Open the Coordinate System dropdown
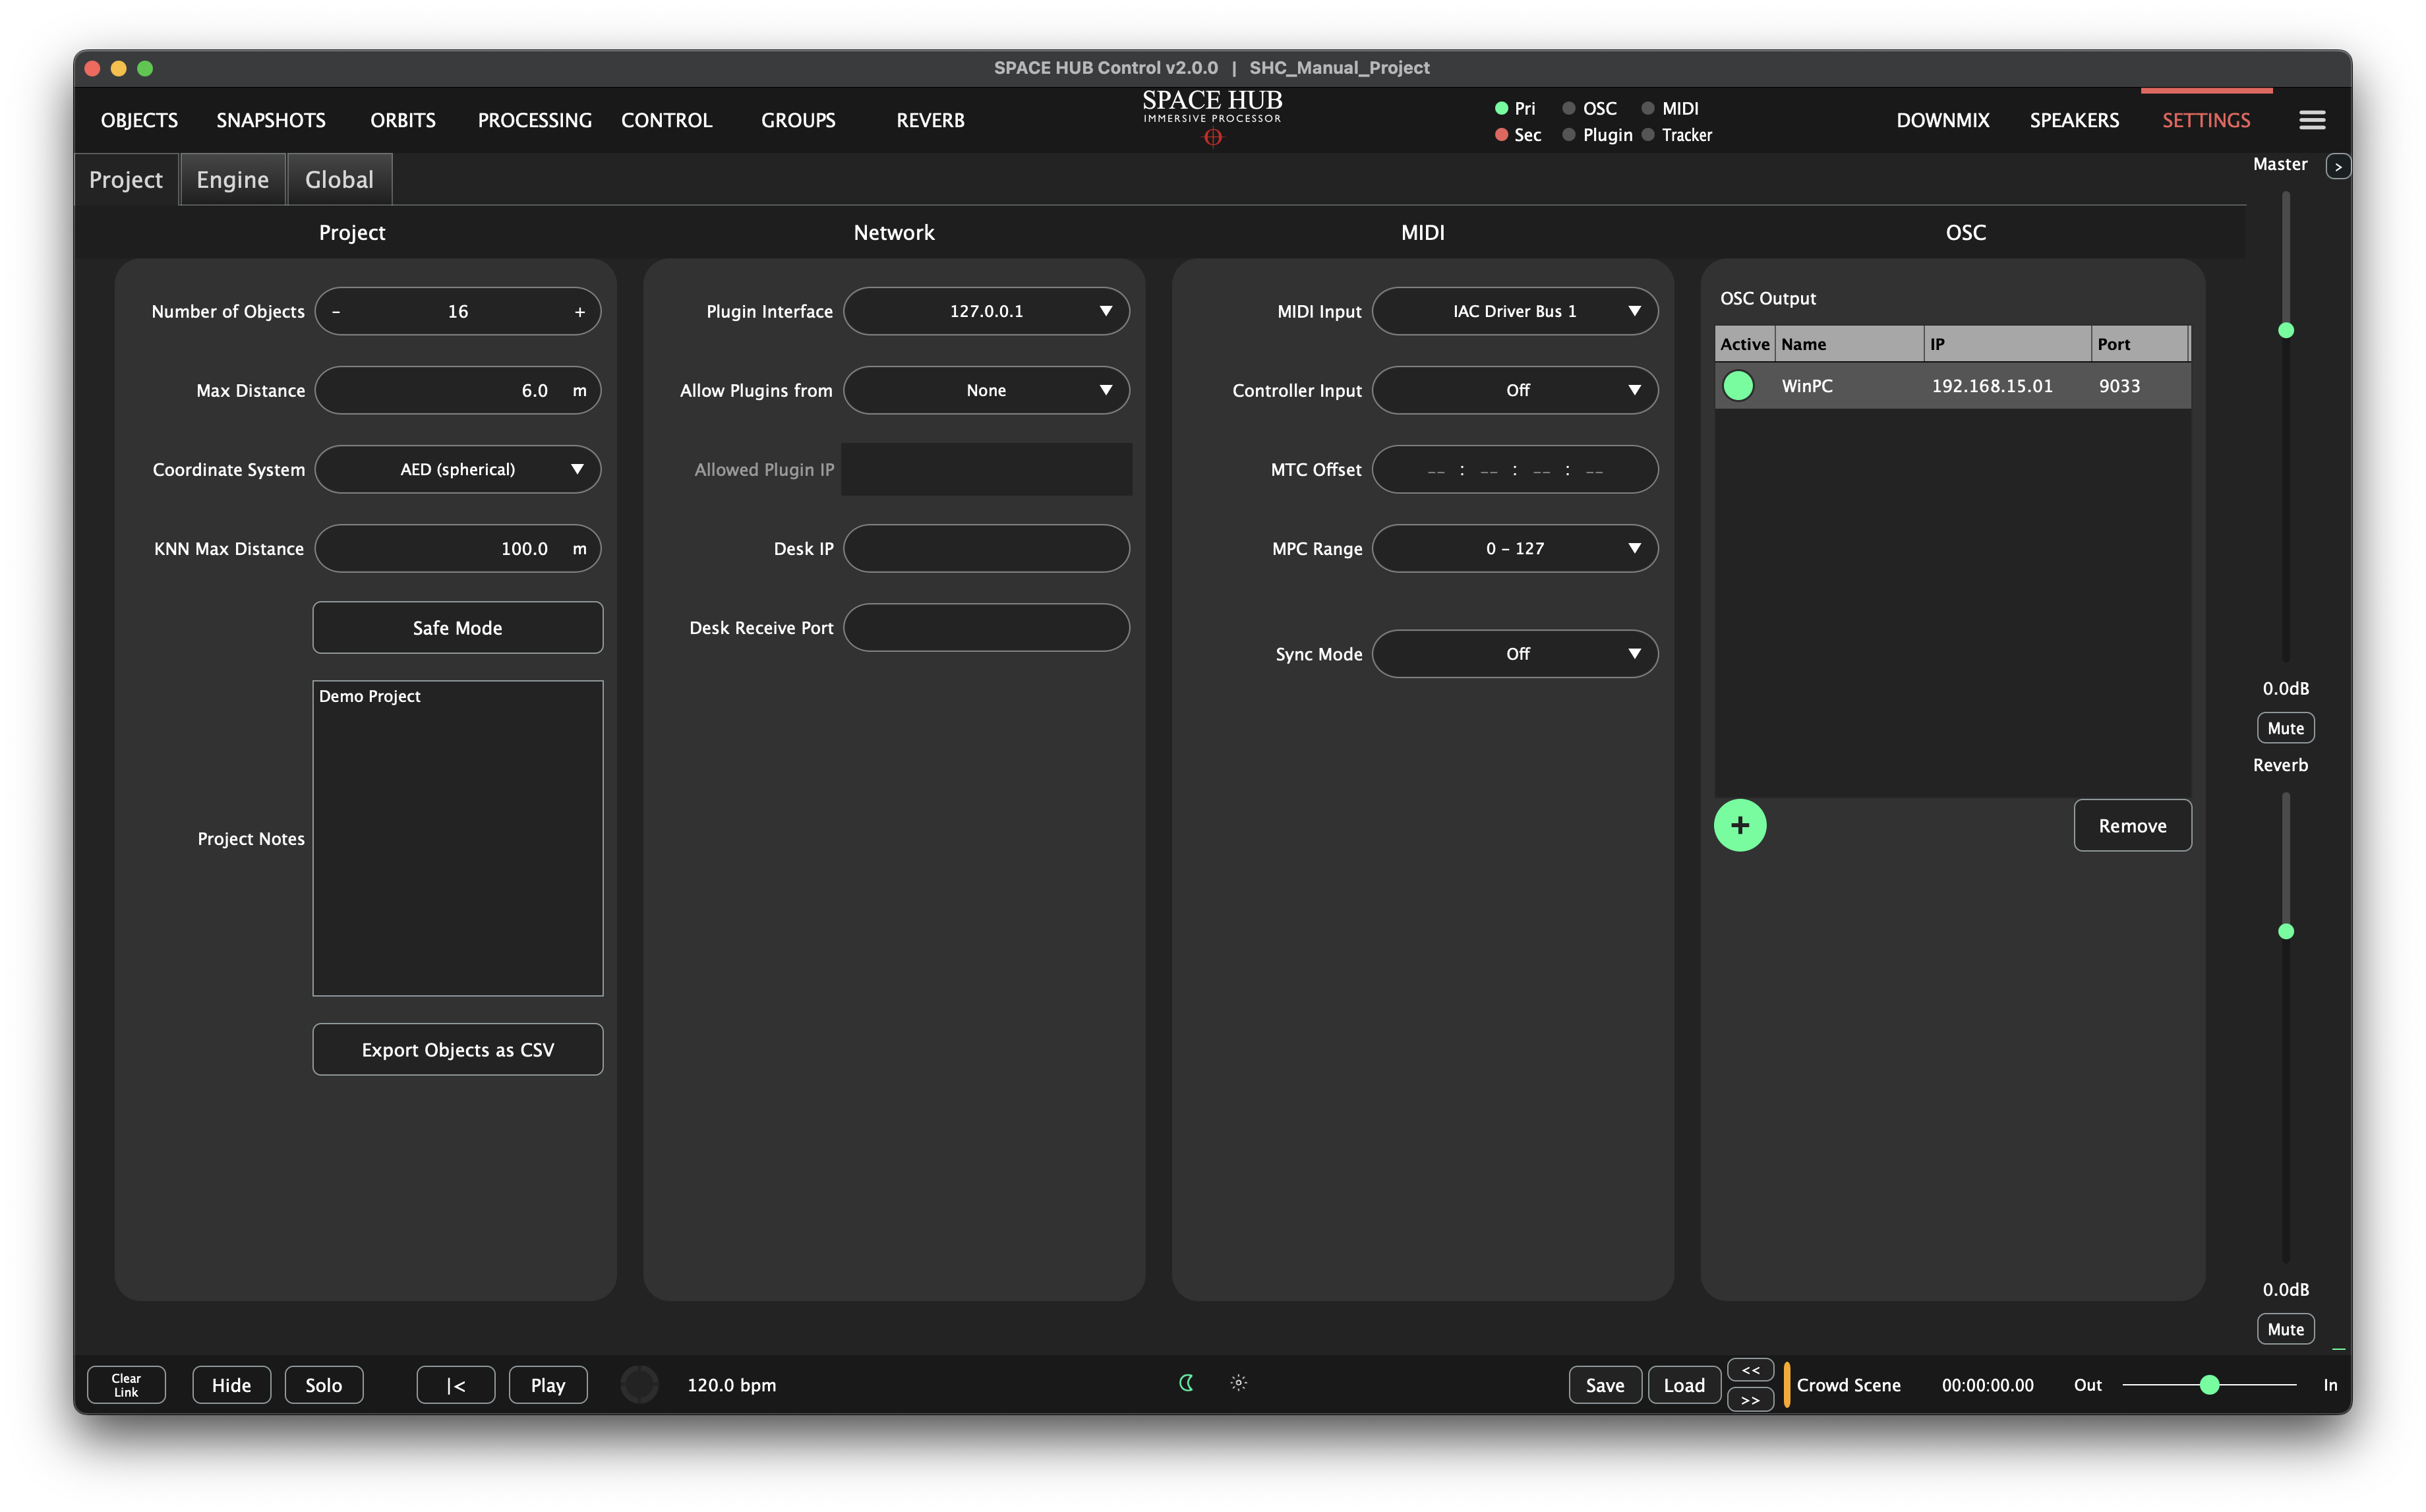Viewport: 2426px width, 1512px height. click(457, 469)
